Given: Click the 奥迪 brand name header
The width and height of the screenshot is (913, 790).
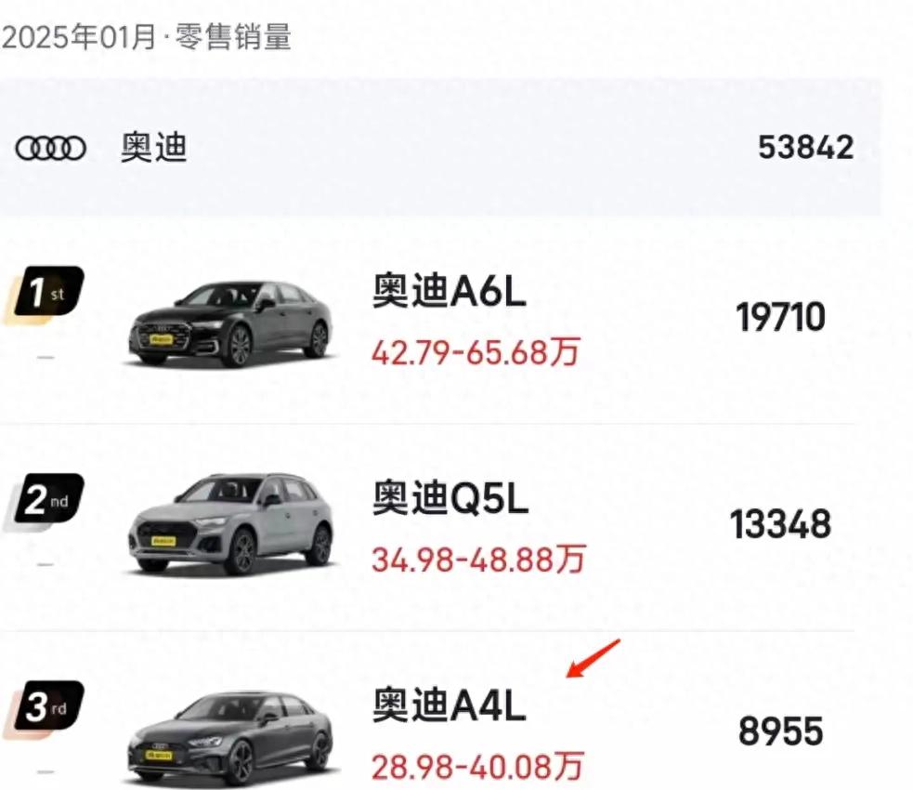Looking at the screenshot, I should point(153,149).
